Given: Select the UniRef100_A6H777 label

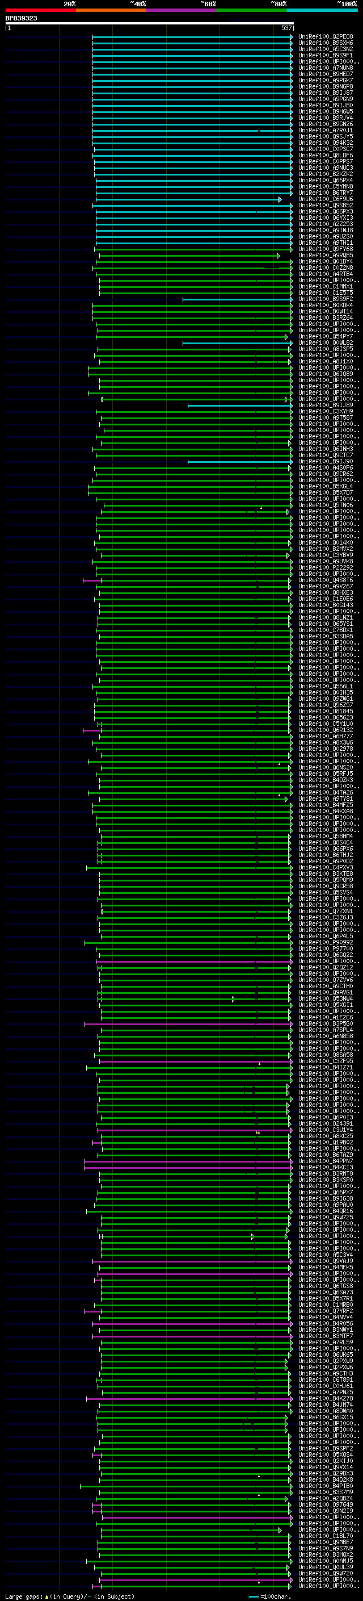Looking at the screenshot, I should [x=326, y=737].
